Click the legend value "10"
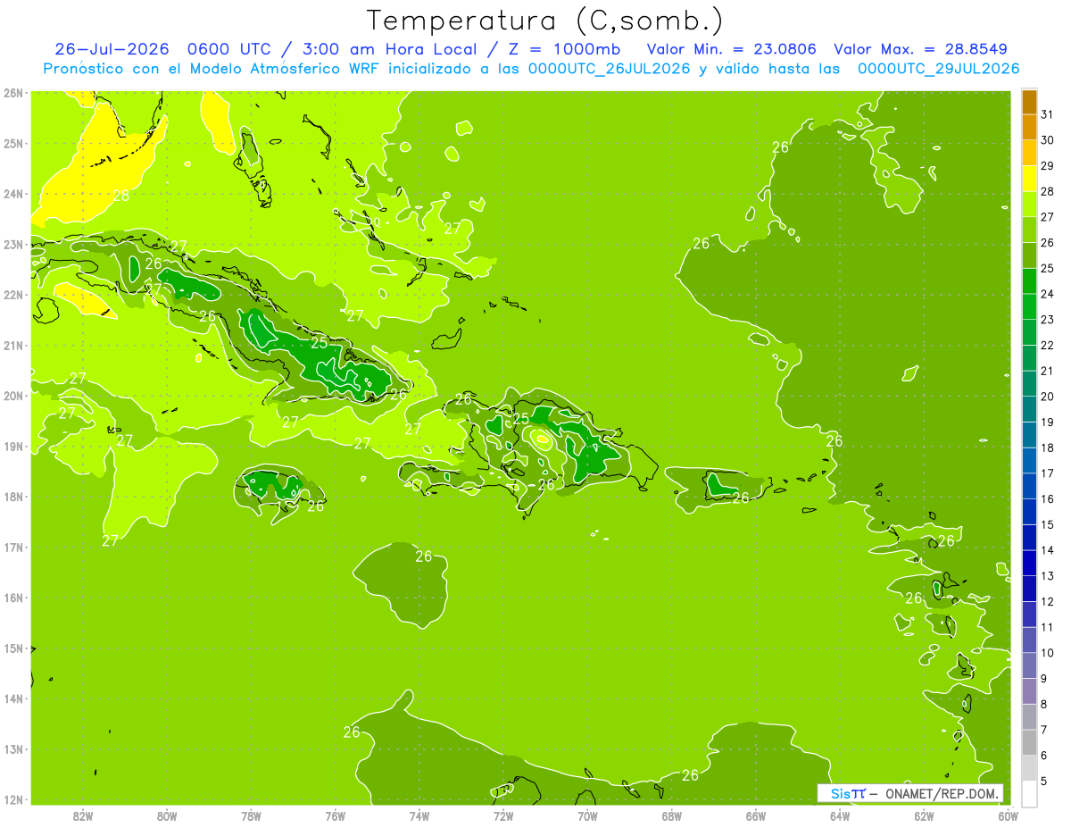 point(1047,653)
